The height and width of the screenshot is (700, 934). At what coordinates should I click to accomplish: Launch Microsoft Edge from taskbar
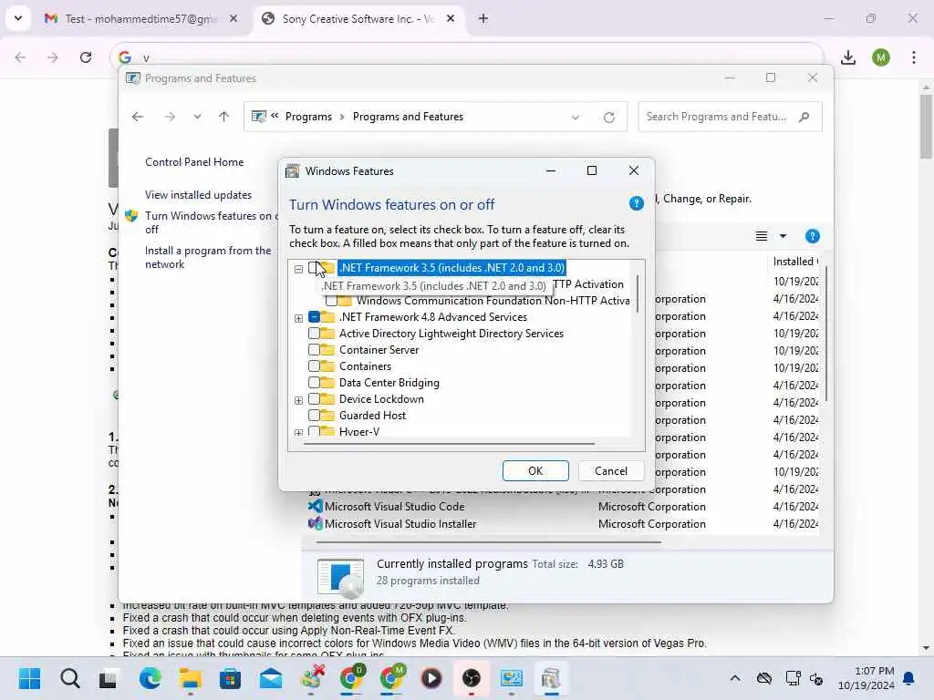pyautogui.click(x=150, y=678)
